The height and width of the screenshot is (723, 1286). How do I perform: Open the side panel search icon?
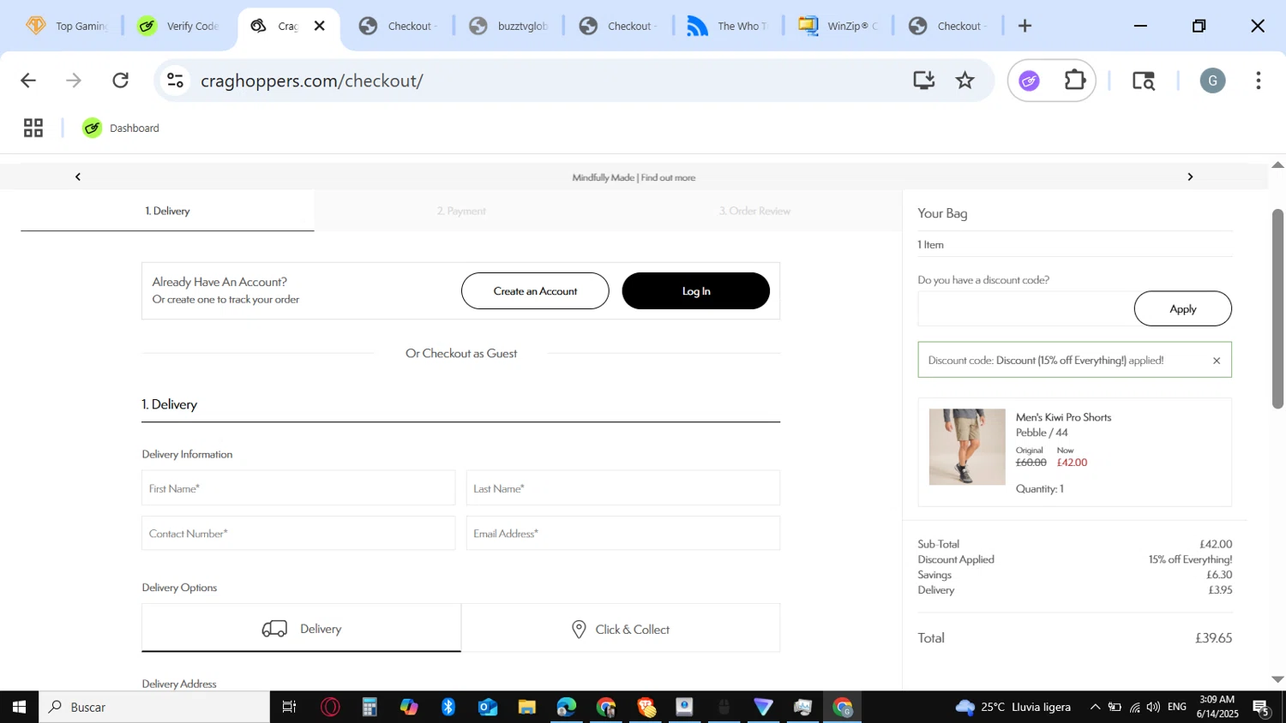[1144, 81]
